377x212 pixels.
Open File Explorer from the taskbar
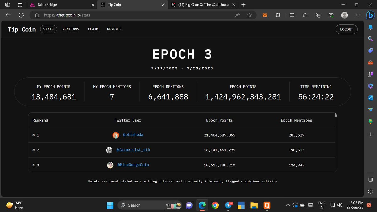coord(254,205)
